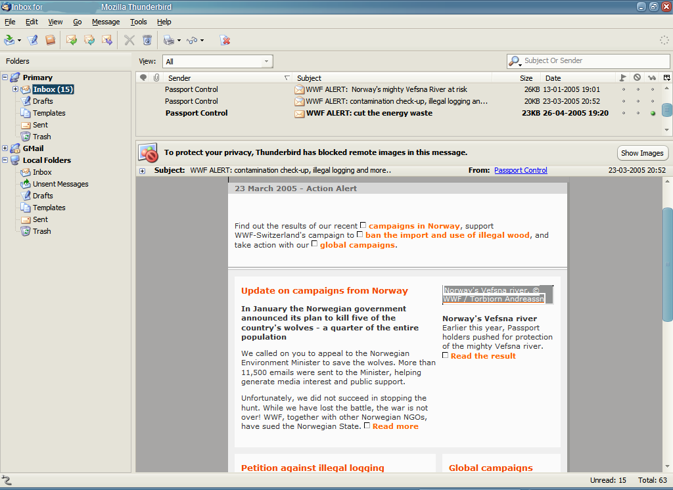Image resolution: width=673 pixels, height=490 pixels.
Task: Expand the GMail account tree
Action: pyautogui.click(x=5, y=148)
